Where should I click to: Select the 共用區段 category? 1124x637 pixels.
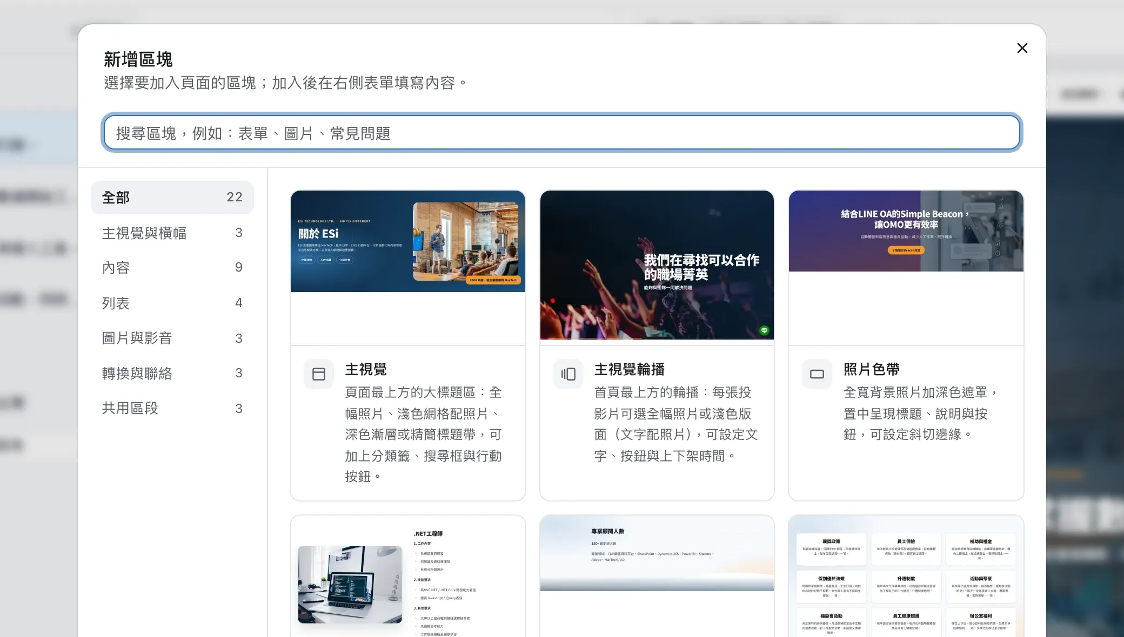click(172, 408)
